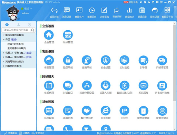This screenshot has width=177, height=135.
Task: Open 访客留言 visitor messages
Action: click(x=104, y=13)
